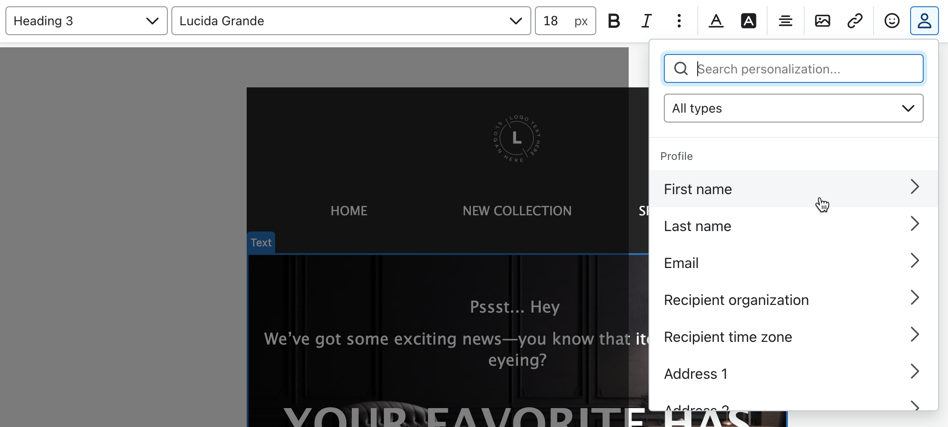Image resolution: width=948 pixels, height=427 pixels.
Task: Open more text formatting options
Action: click(679, 21)
